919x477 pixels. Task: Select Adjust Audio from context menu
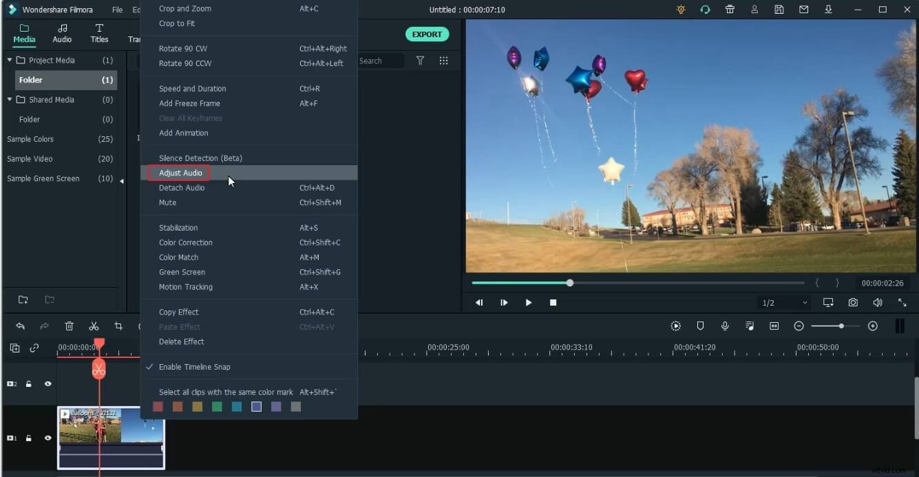coord(180,173)
